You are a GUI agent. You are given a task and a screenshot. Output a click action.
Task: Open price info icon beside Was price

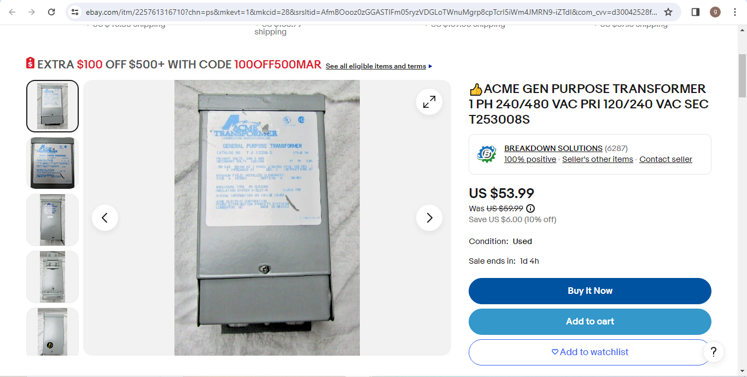click(x=530, y=208)
